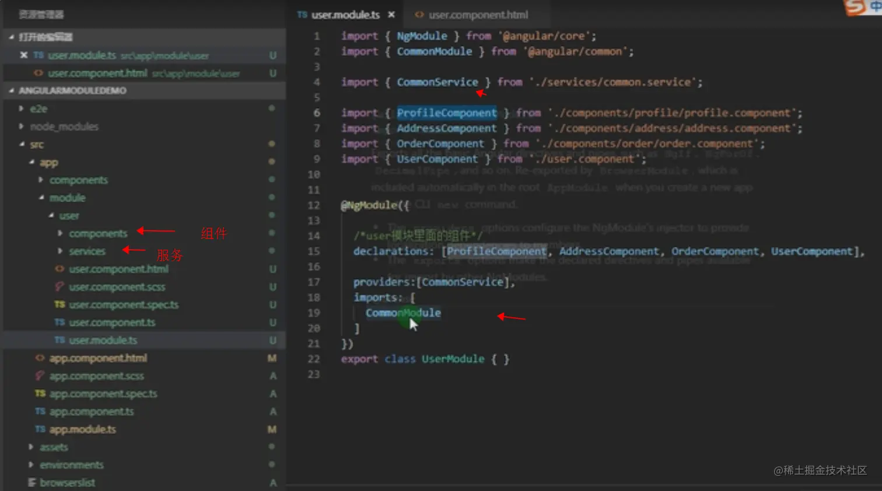Image resolution: width=882 pixels, height=491 pixels.
Task: Open user.component.html from open editors list
Action: click(97, 73)
